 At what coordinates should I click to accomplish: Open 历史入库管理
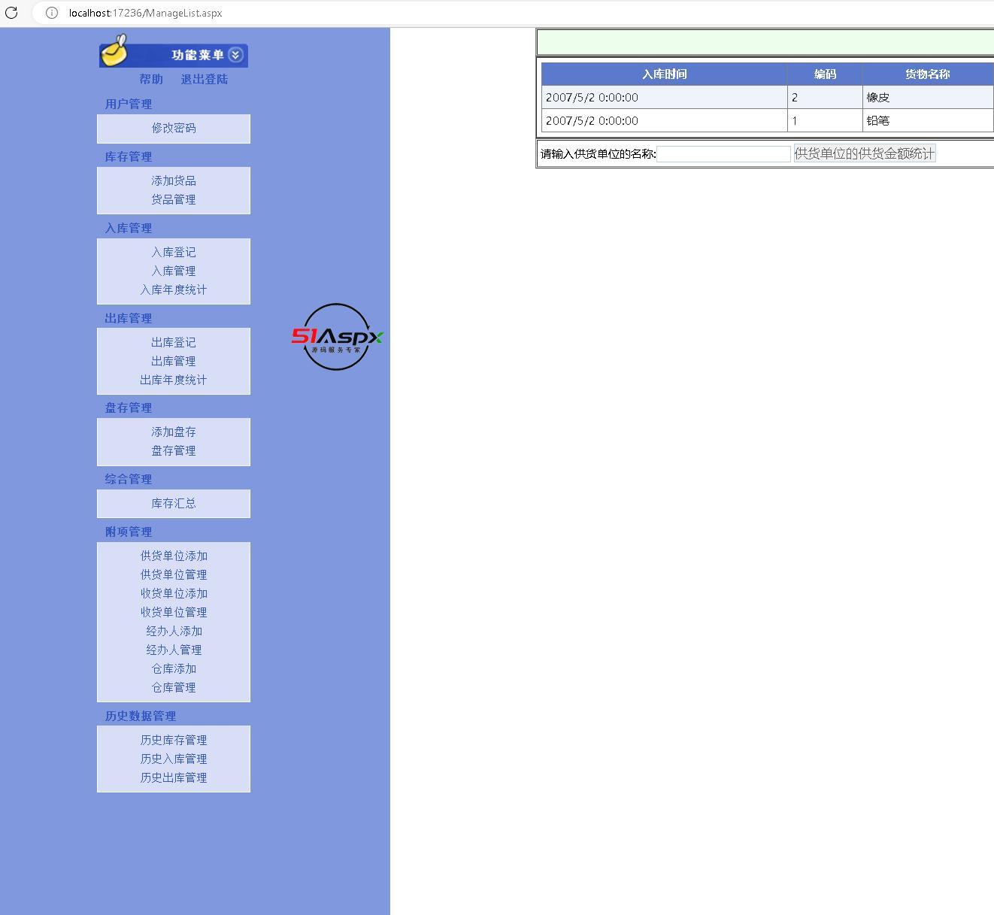coord(174,759)
